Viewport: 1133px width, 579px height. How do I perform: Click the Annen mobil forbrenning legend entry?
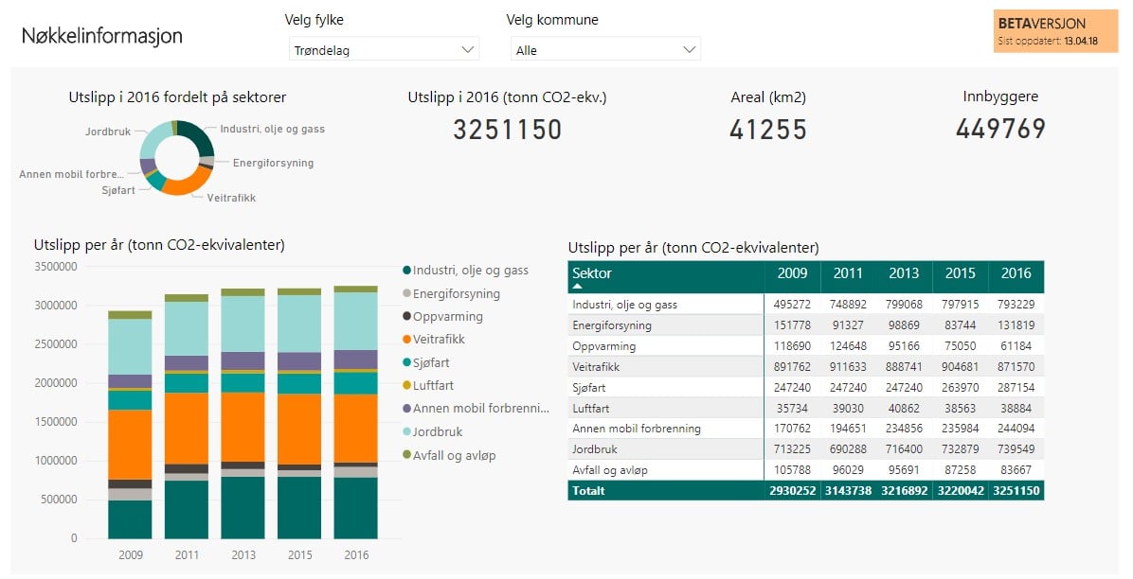coord(477,409)
